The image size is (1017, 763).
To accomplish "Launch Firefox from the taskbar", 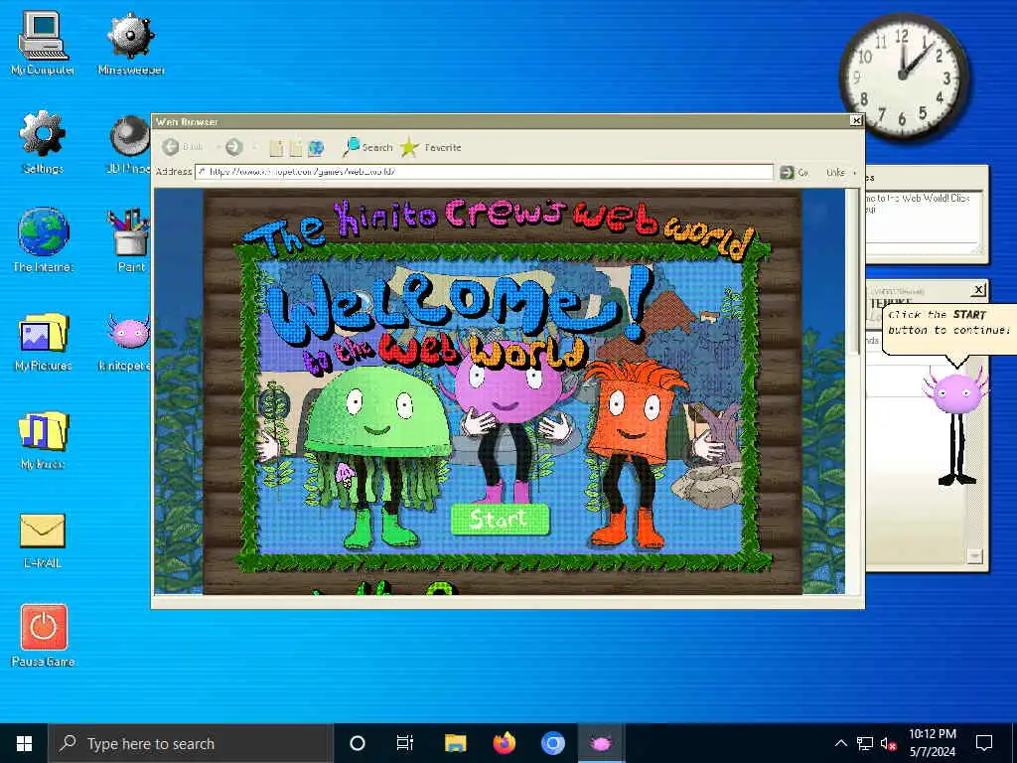I will 504,743.
